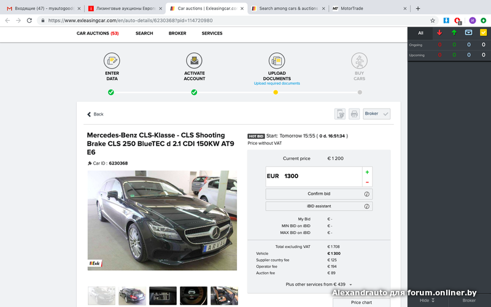Click the Buy Cars gavel icon

(359, 60)
